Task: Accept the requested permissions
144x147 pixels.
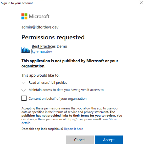Action: pos(109,140)
